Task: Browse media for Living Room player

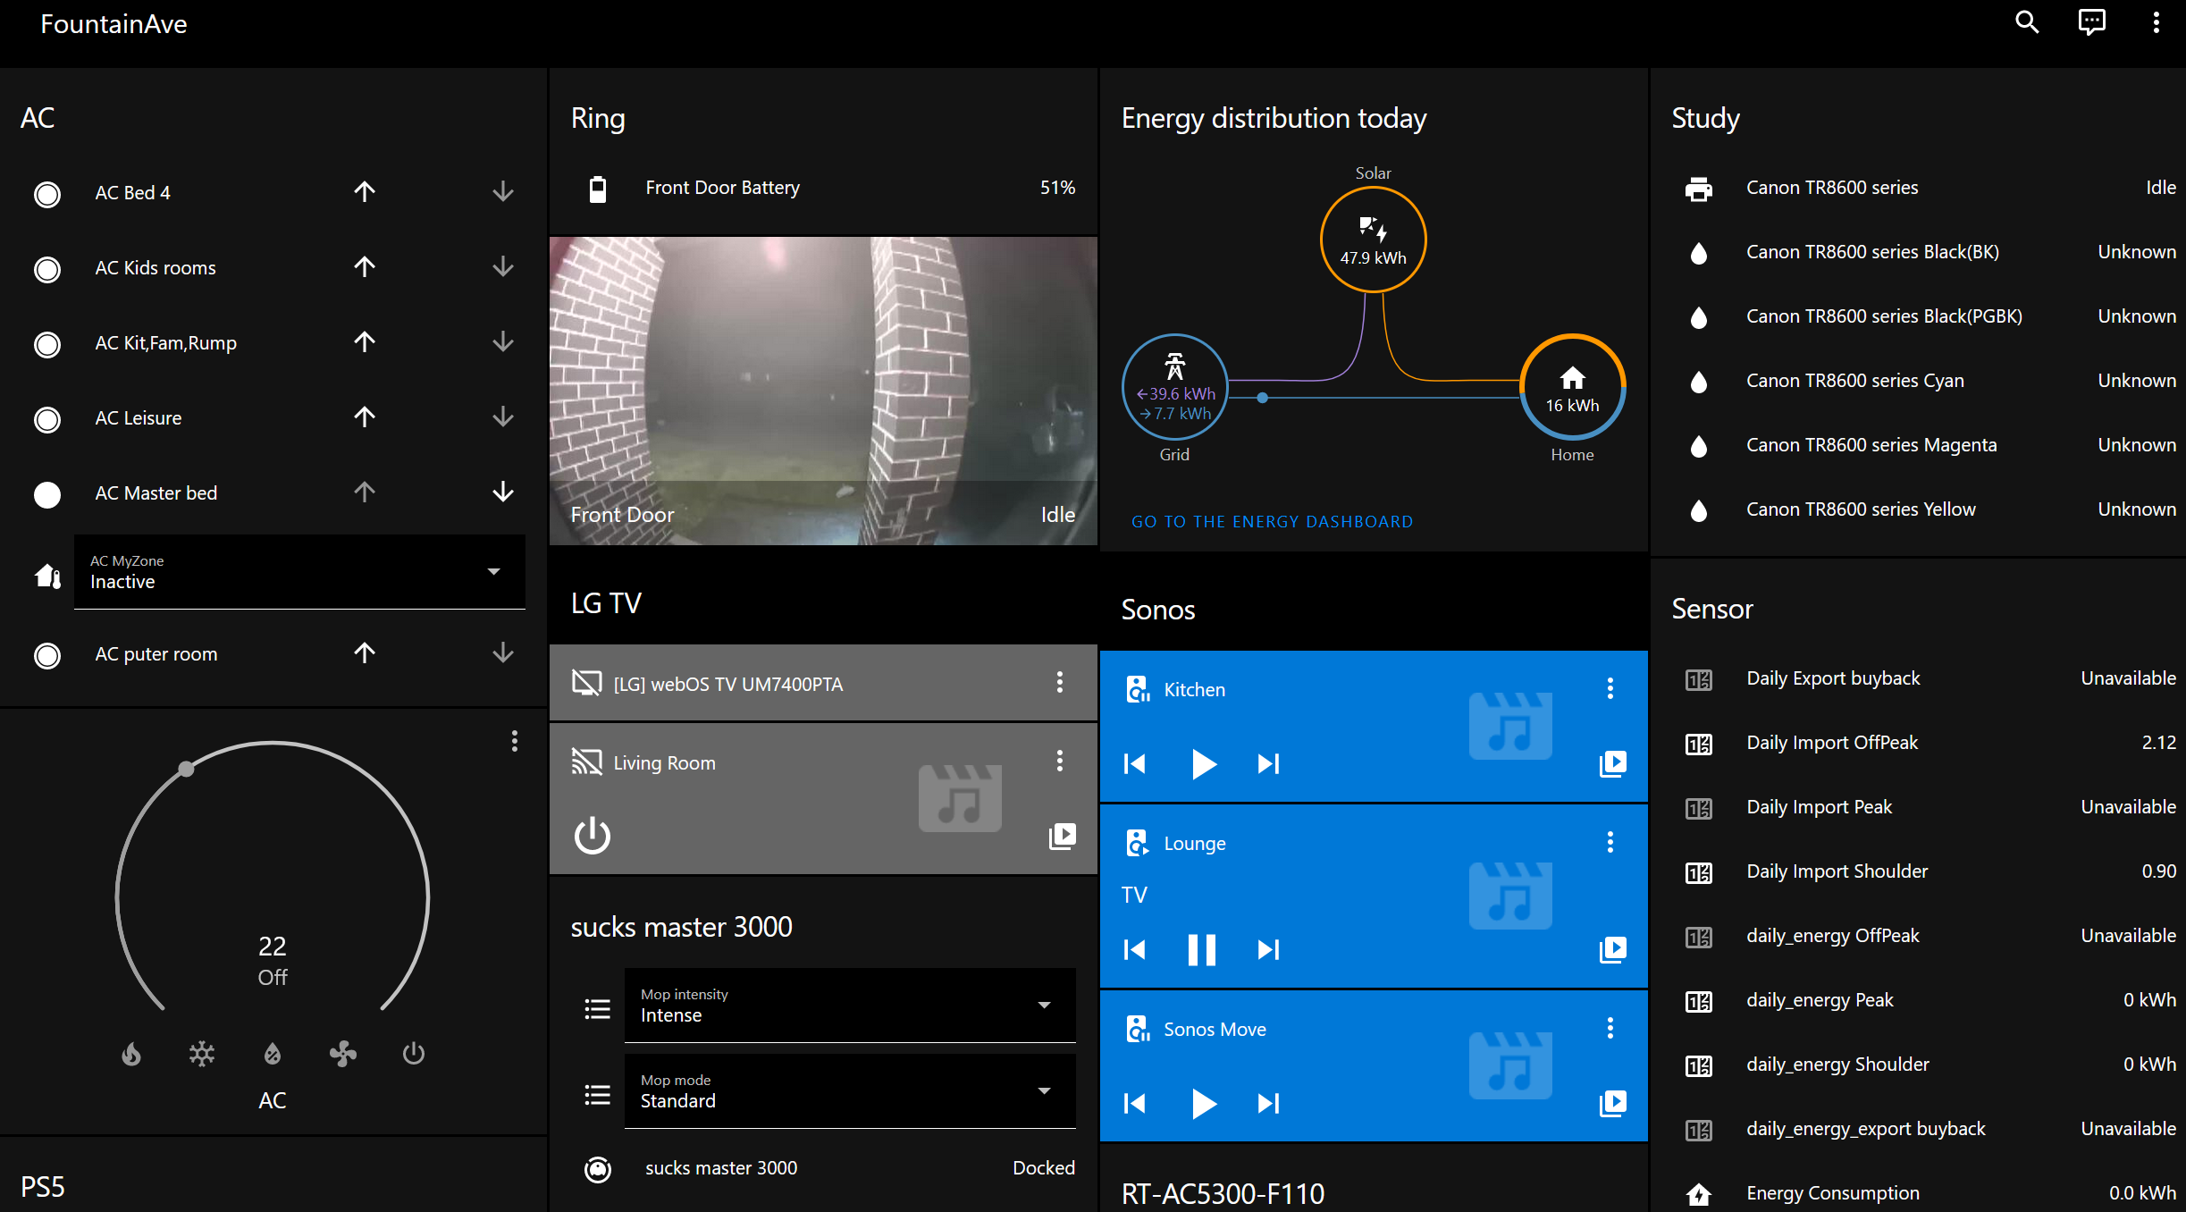Action: (x=1062, y=837)
